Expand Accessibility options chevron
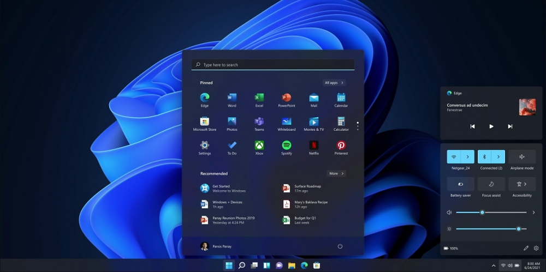This screenshot has width=546, height=272. point(525,184)
